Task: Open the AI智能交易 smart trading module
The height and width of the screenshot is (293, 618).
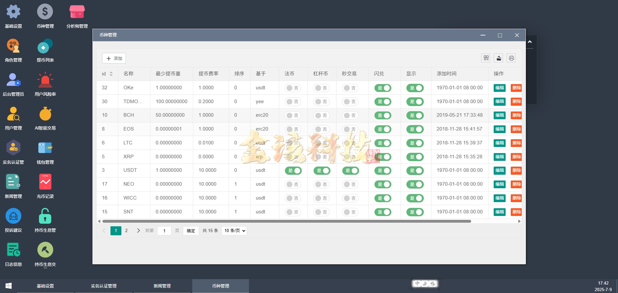Action: pos(45,113)
